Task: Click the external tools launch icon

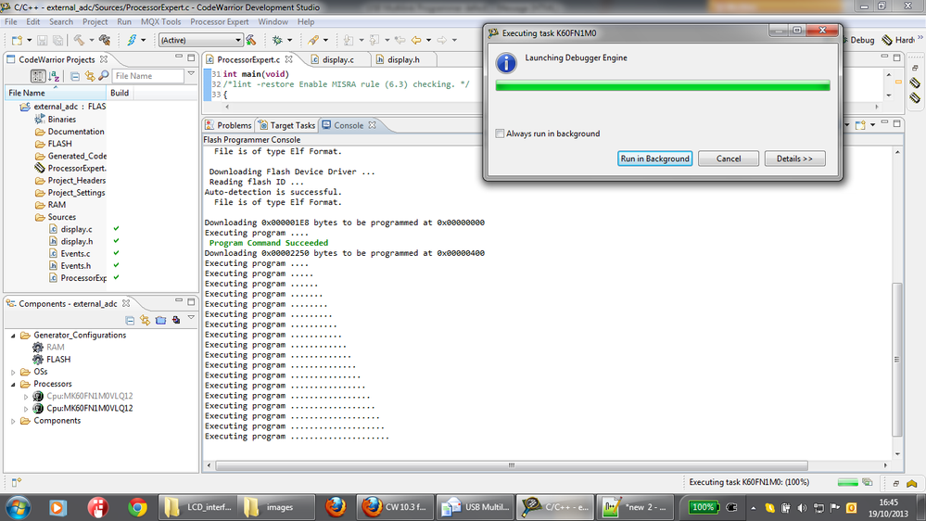Action: (313, 40)
